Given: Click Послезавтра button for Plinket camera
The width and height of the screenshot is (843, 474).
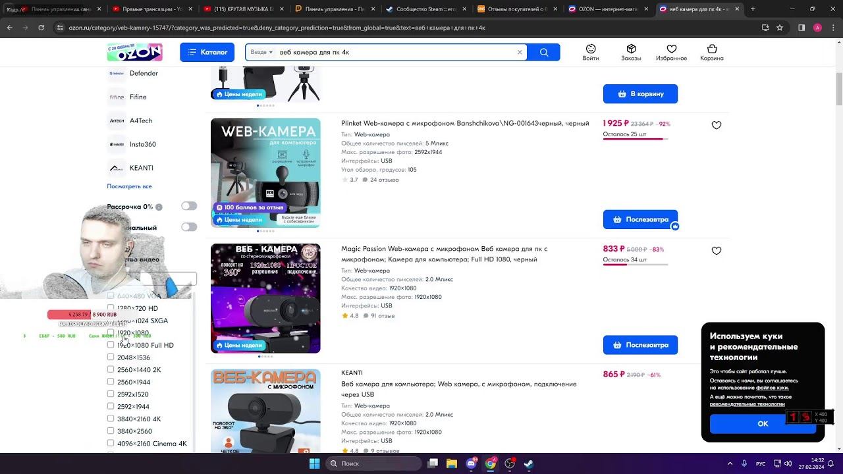Looking at the screenshot, I should click(x=640, y=219).
